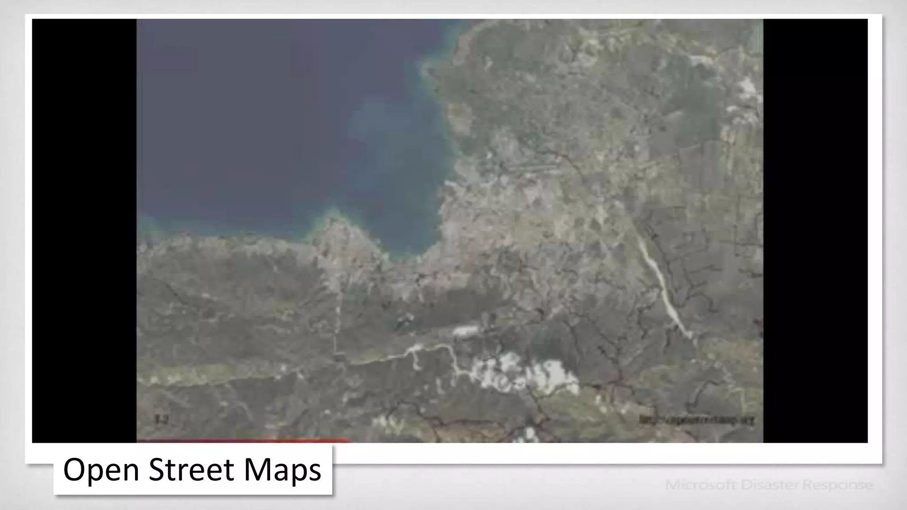This screenshot has height=510, width=907.
Task: Click the satellite map video frame
Action: pyautogui.click(x=450, y=230)
